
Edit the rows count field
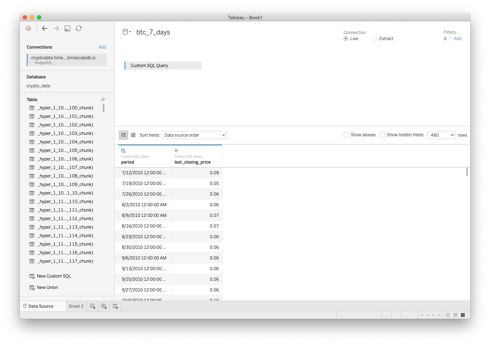pyautogui.click(x=438, y=135)
